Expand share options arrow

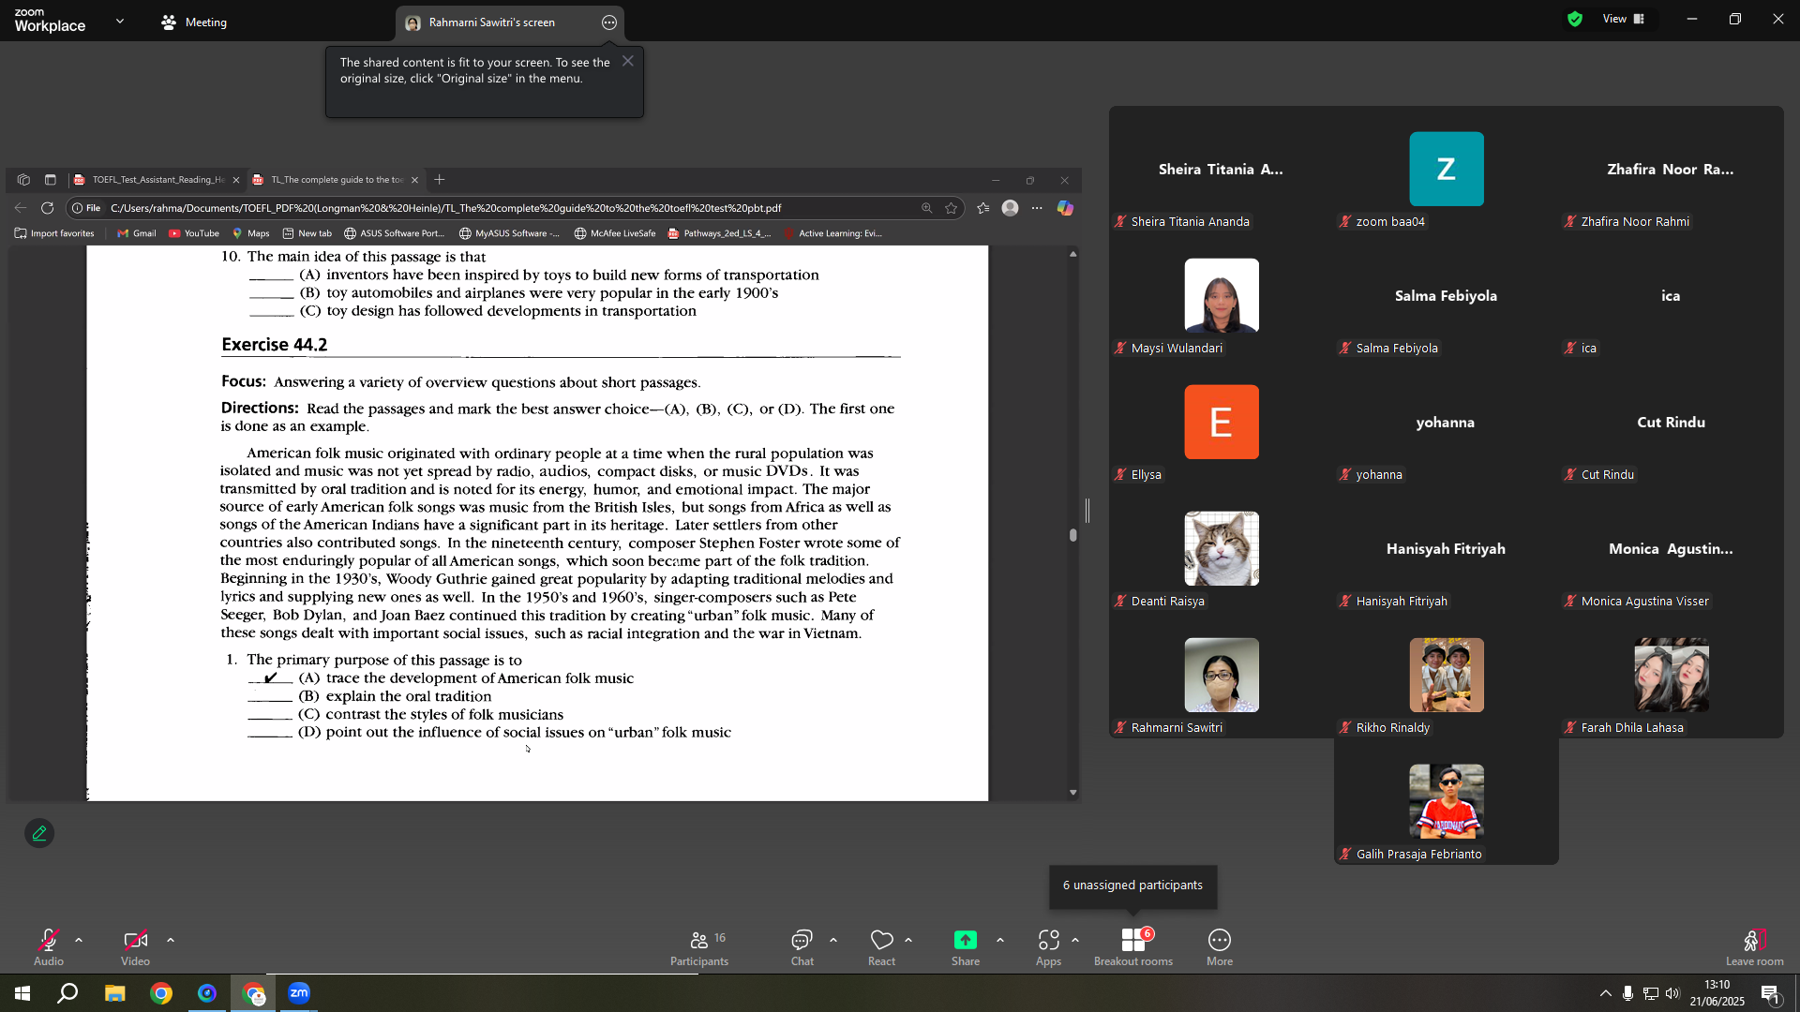tap(1000, 940)
